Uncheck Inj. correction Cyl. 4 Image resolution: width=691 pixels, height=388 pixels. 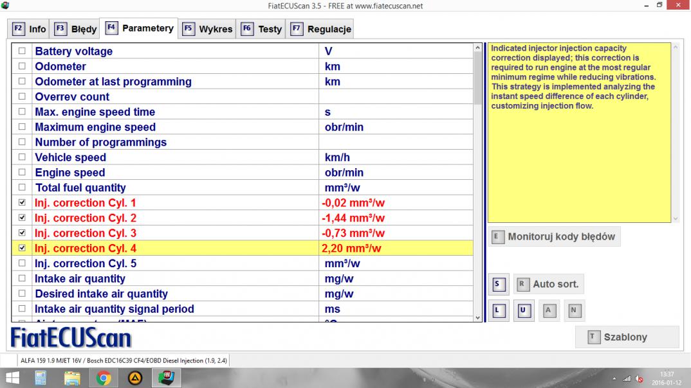point(22,248)
